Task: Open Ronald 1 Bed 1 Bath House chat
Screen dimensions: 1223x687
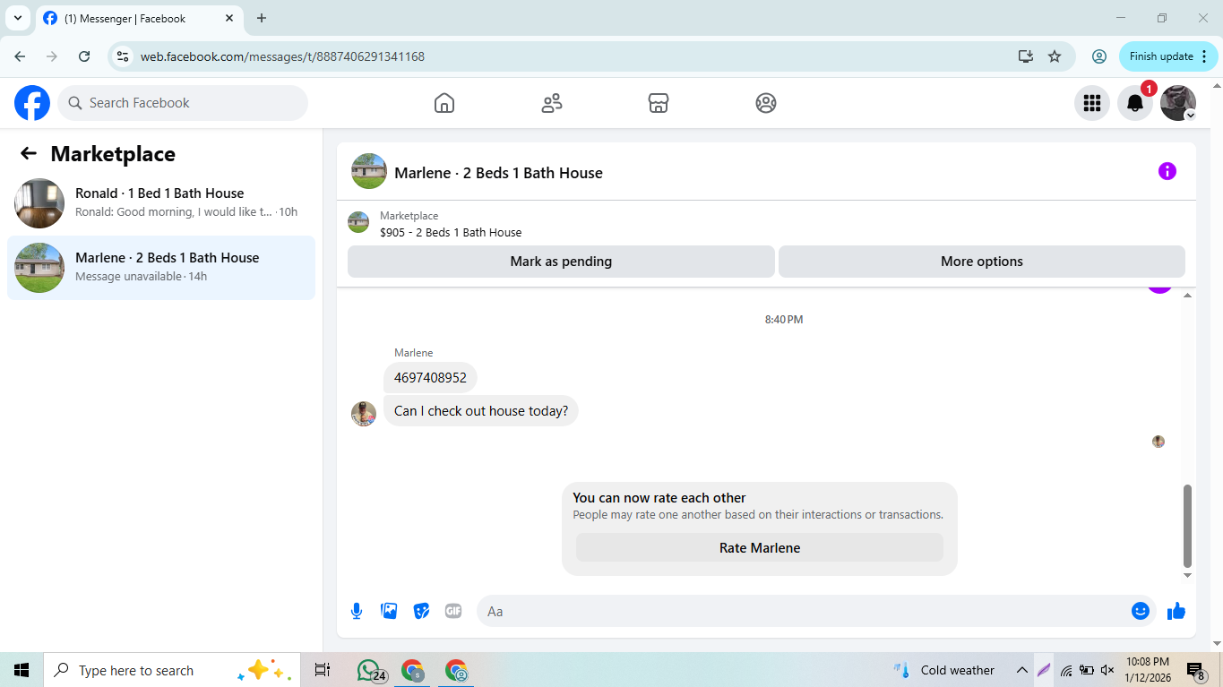Action: coord(161,202)
